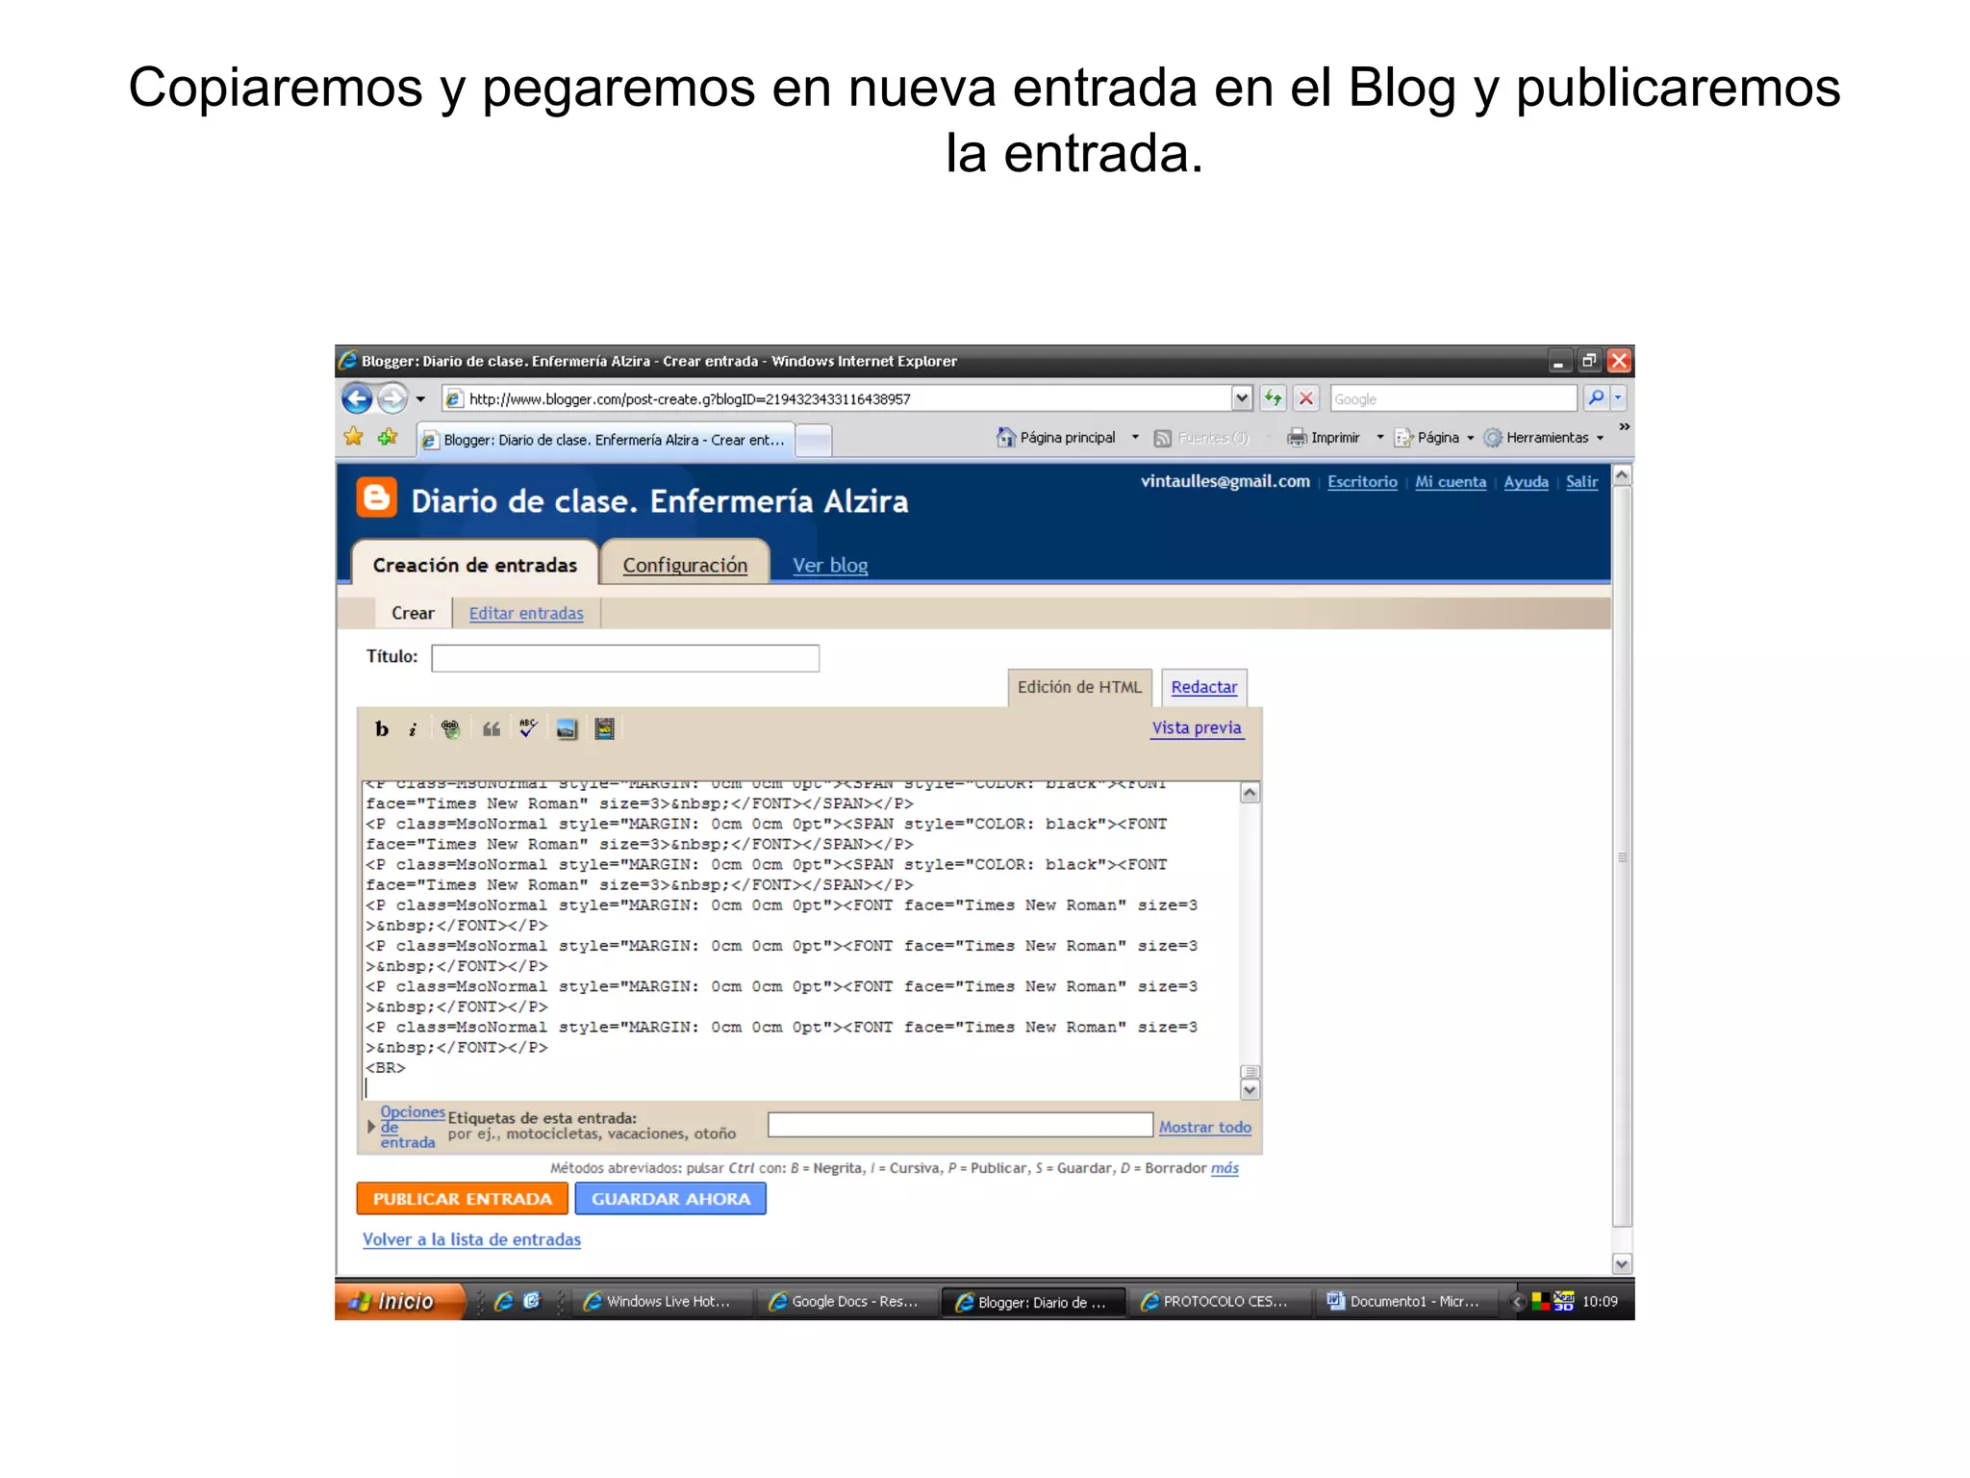1970x1478 pixels.
Task: Click the italic formatting icon
Action: (412, 729)
